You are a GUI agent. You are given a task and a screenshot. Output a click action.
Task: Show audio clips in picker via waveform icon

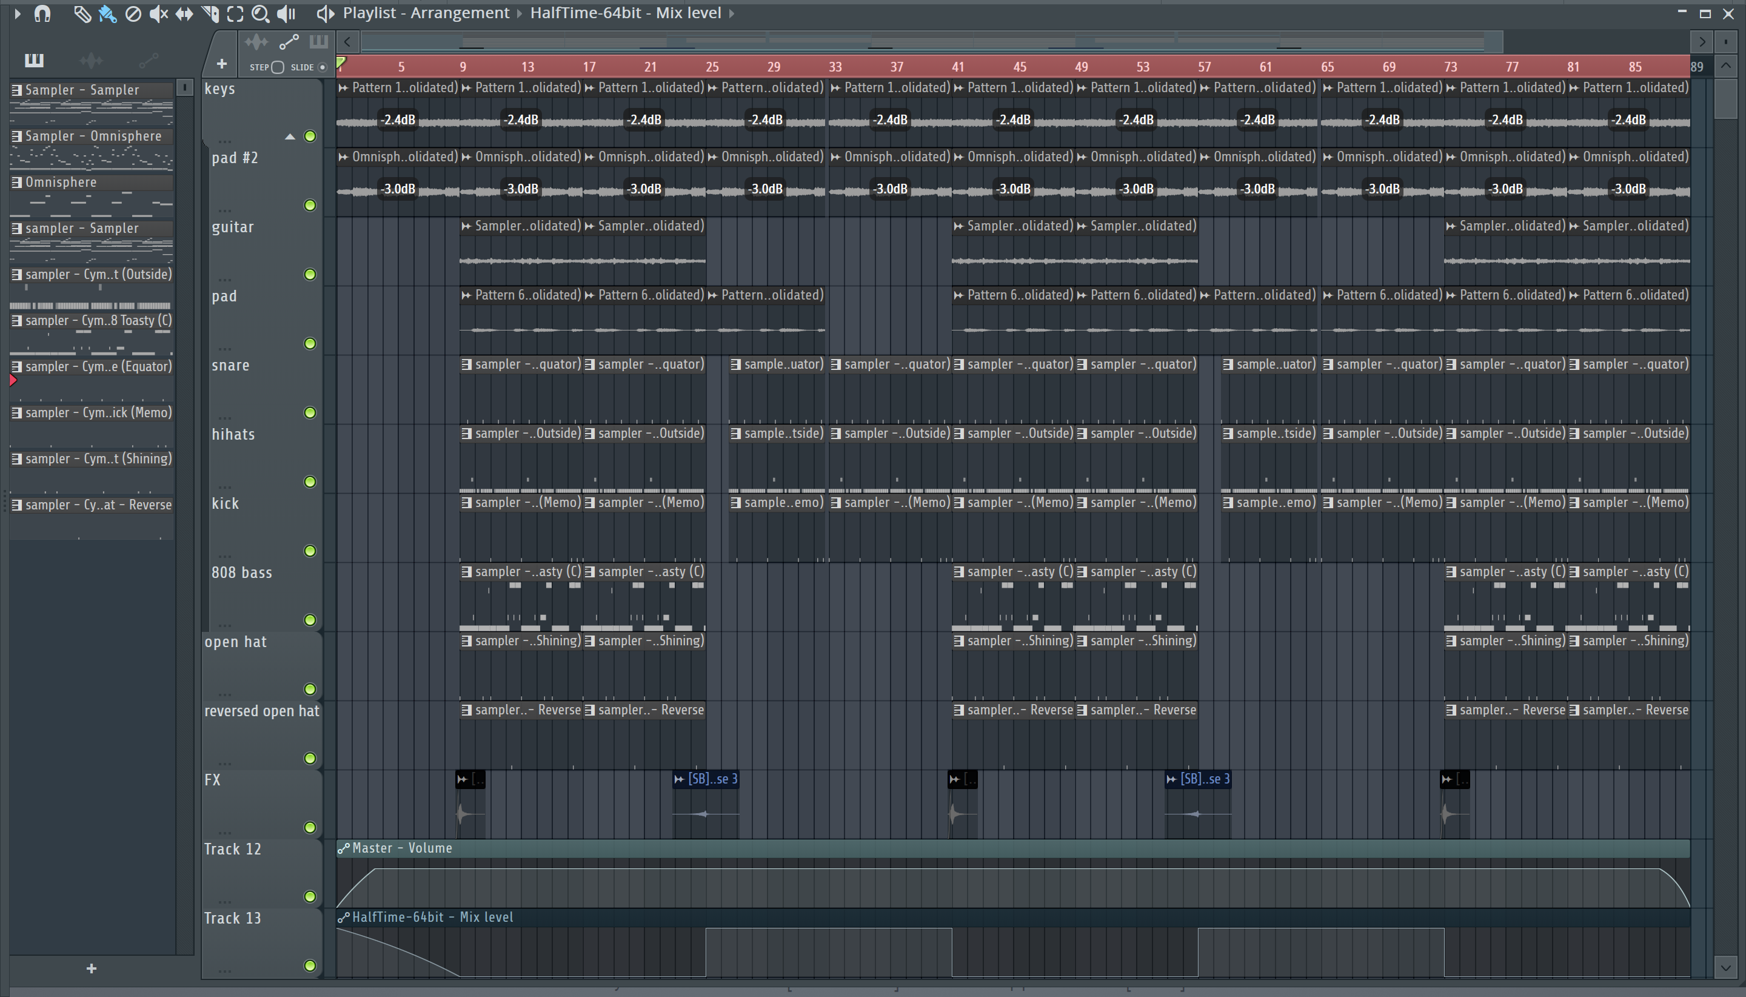(91, 61)
